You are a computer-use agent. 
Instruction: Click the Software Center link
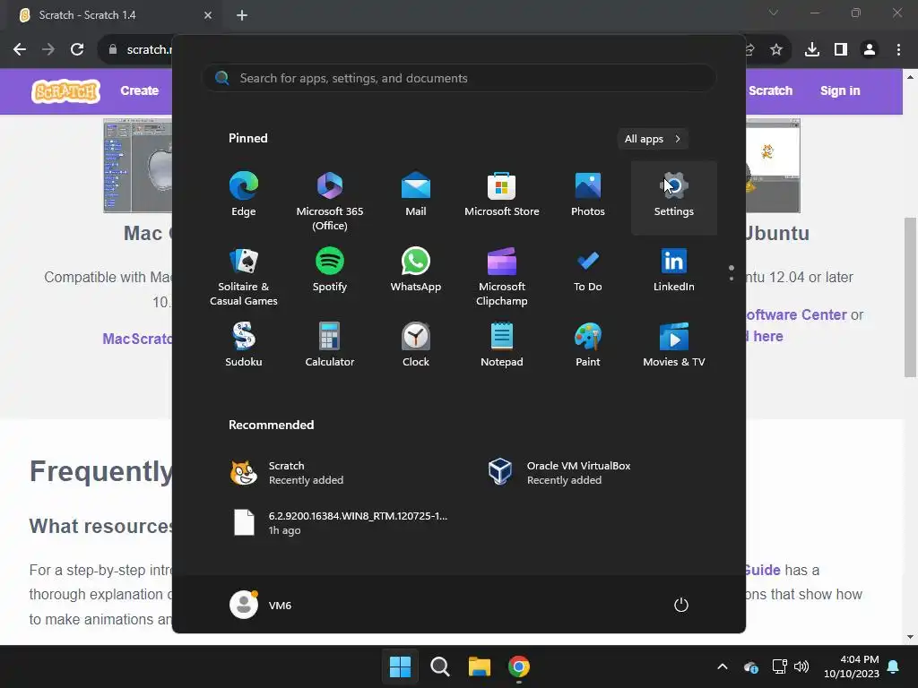[796, 314]
